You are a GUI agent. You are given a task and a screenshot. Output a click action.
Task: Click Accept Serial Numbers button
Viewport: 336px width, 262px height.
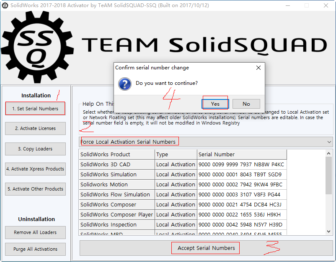(206, 248)
